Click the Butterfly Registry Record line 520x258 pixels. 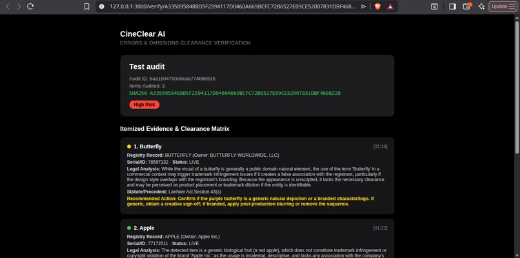[203, 155]
